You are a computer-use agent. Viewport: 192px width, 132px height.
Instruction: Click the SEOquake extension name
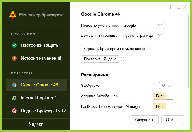click(90, 86)
